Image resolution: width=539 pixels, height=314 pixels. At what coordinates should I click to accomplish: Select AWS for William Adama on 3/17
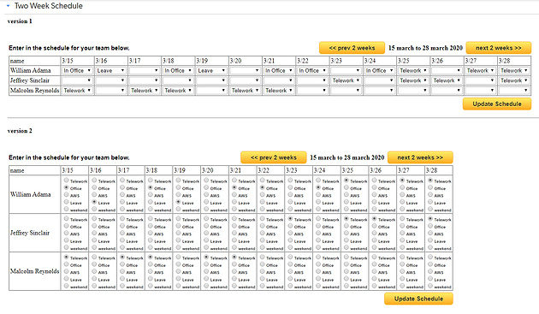tap(122, 195)
